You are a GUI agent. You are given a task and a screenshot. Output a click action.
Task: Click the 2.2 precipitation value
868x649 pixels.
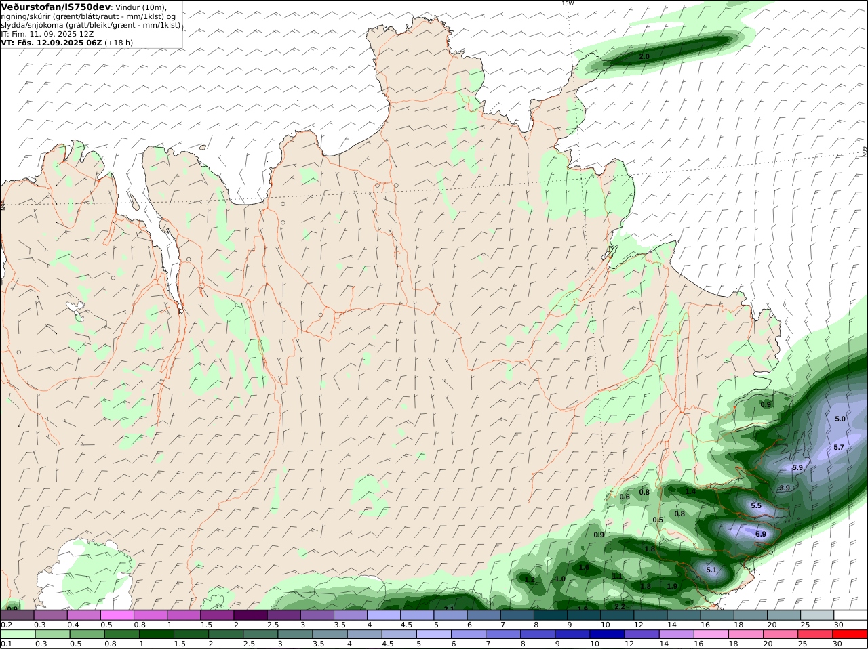point(620,606)
